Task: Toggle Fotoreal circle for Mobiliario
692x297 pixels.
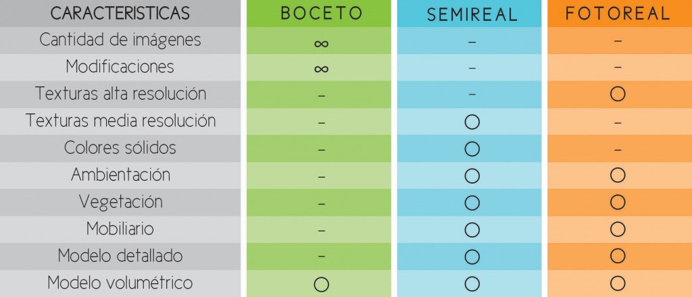Action: (618, 230)
